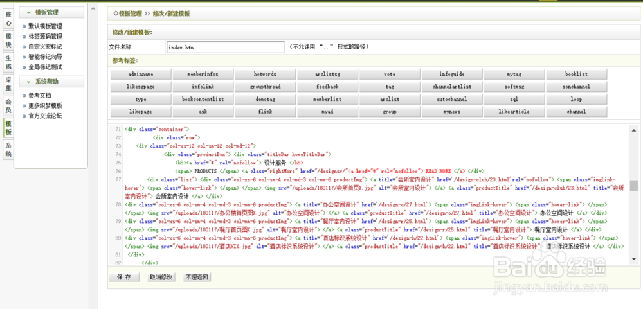Click the 取消修改 button
Viewport: 643px width, 309px height.
click(x=161, y=277)
